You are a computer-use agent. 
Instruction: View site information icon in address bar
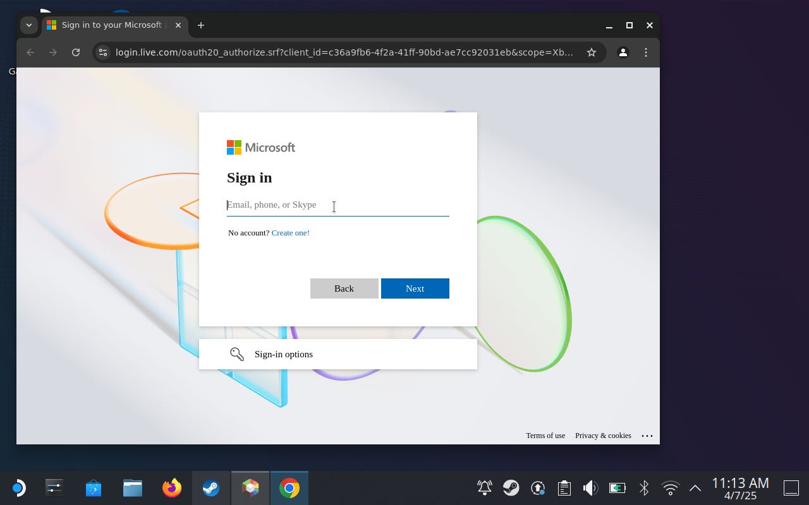[104, 52]
